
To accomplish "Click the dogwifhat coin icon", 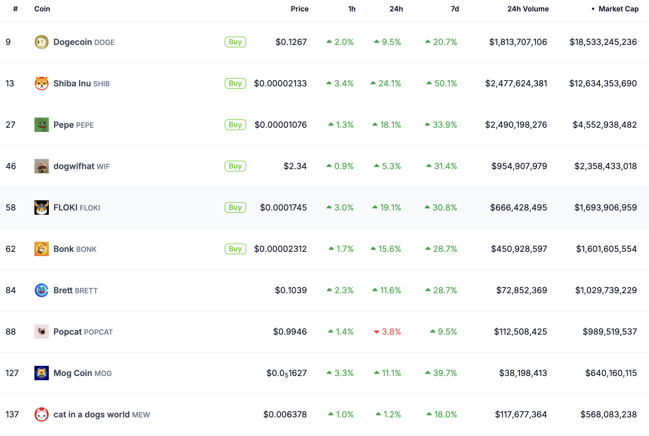I will coord(41,166).
